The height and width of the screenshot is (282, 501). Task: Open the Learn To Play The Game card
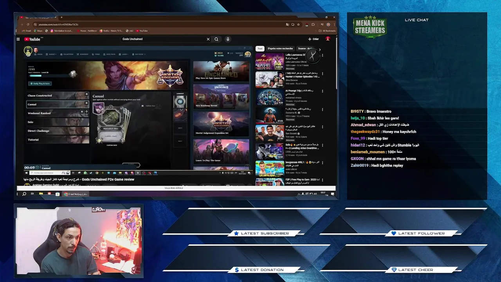pyautogui.click(x=221, y=151)
